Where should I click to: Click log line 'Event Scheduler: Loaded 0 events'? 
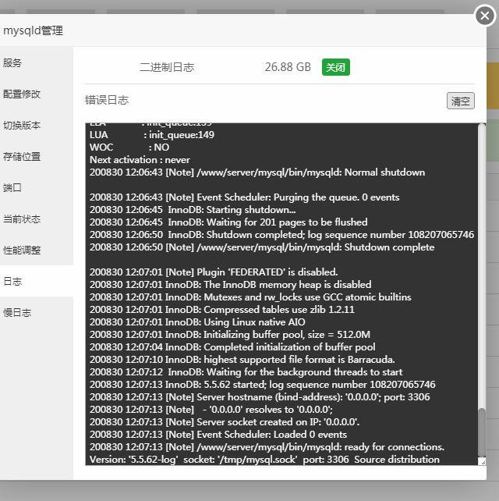click(x=218, y=434)
